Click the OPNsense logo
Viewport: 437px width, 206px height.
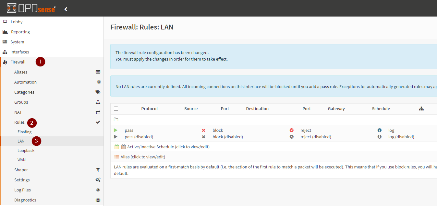coord(31,8)
